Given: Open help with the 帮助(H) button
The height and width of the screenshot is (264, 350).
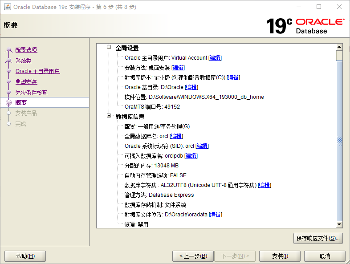Looking at the screenshot, I should [25, 256].
